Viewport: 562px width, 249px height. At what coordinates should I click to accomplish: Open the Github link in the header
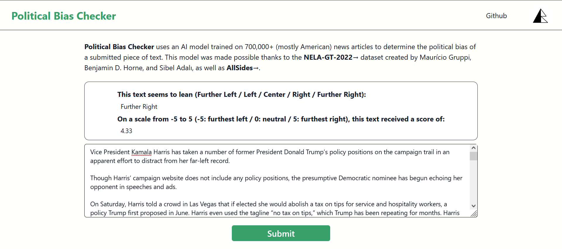pyautogui.click(x=496, y=16)
